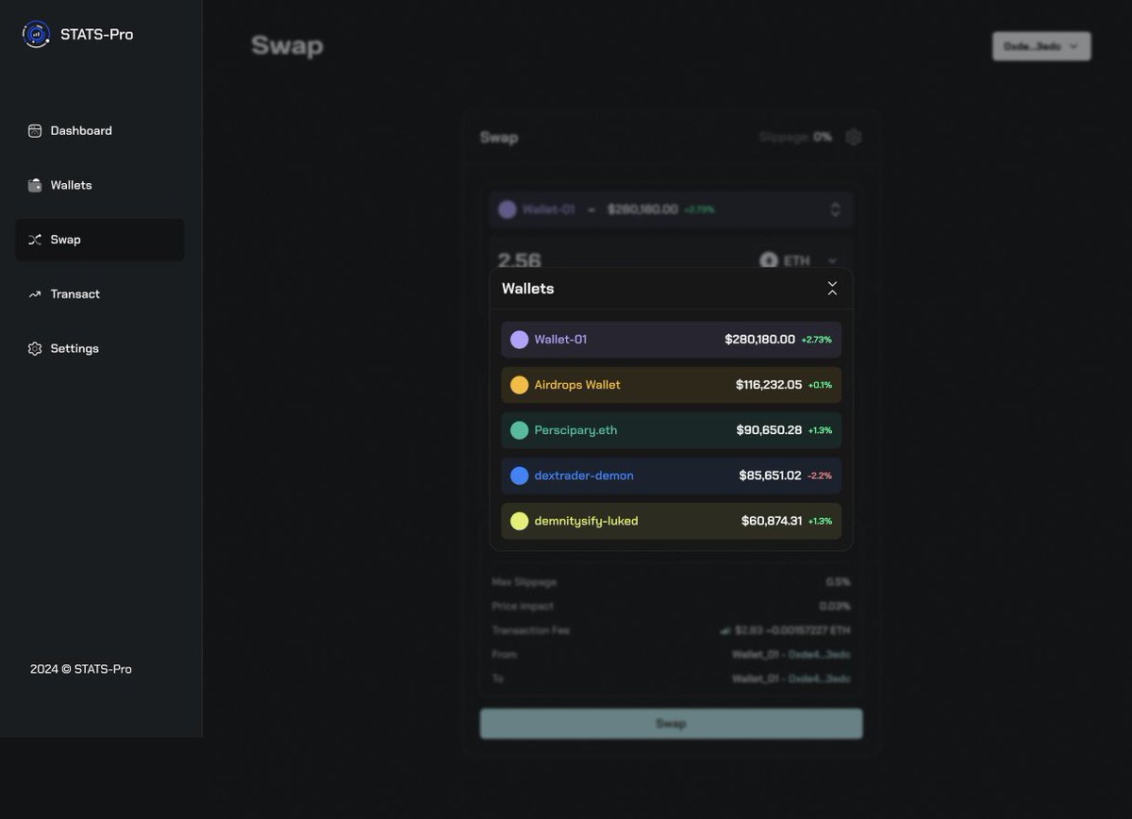Select the Swap menu item
The width and height of the screenshot is (1132, 819).
(100, 240)
